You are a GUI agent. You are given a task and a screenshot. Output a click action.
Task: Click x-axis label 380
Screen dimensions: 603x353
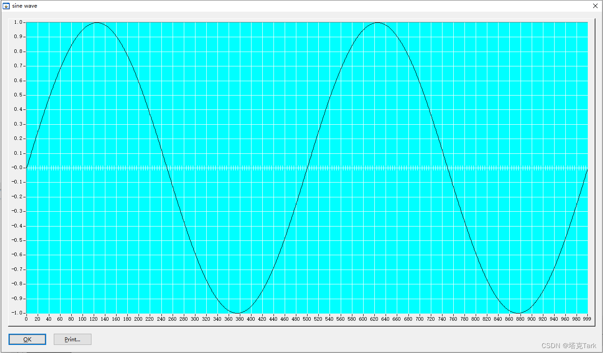point(239,319)
